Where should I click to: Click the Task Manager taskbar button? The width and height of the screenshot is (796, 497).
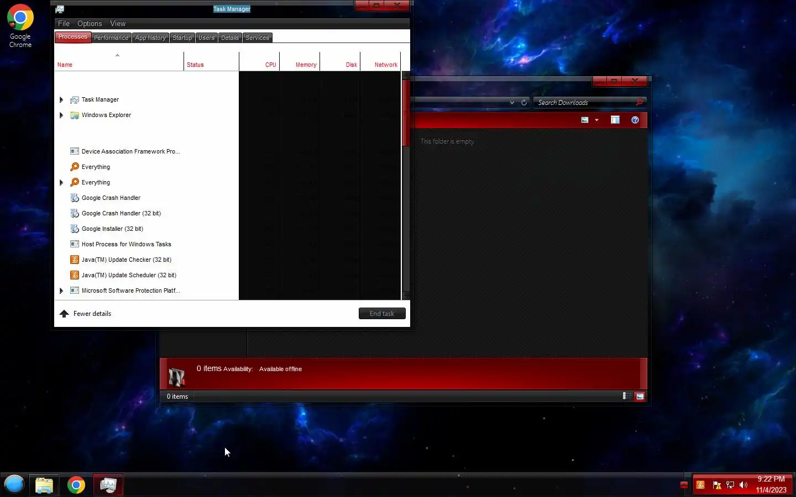(108, 485)
